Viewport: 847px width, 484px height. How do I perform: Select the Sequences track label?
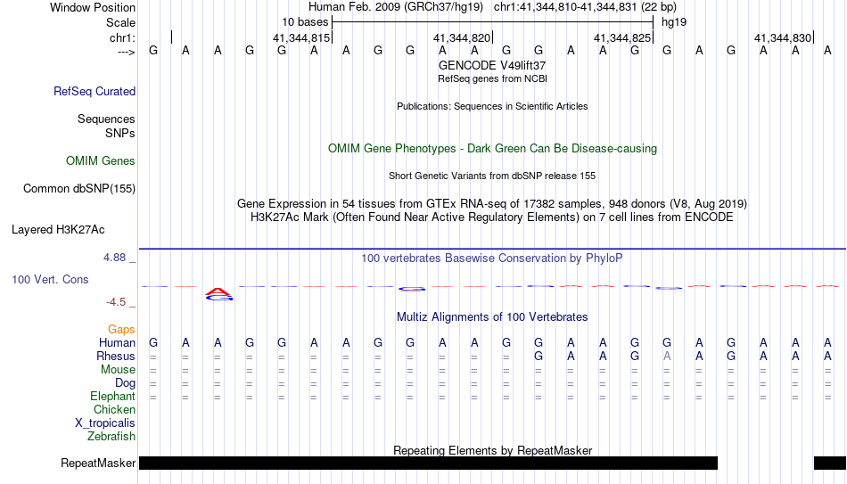coord(106,119)
